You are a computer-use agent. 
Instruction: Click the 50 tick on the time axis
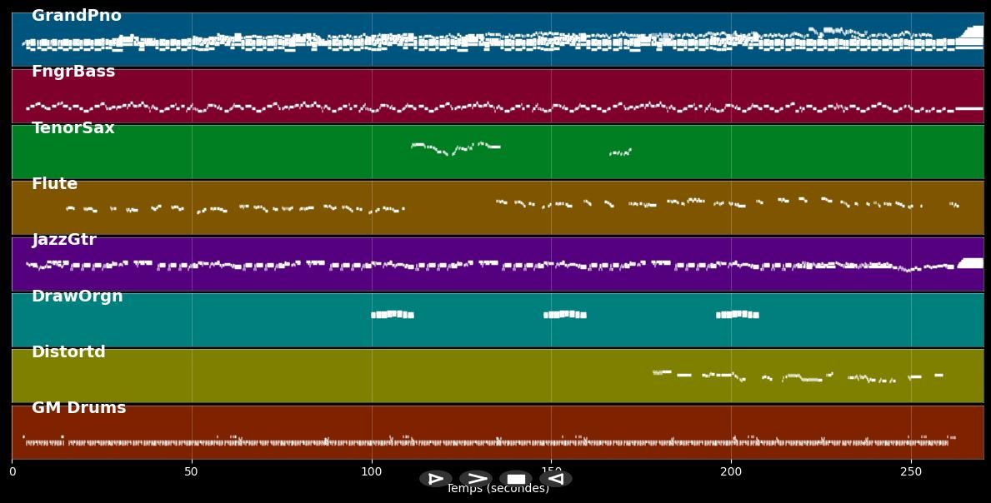click(192, 472)
